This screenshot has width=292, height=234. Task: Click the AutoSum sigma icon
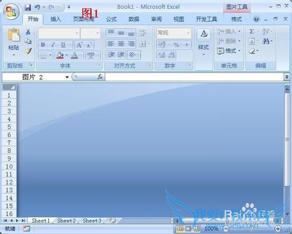coord(252,31)
